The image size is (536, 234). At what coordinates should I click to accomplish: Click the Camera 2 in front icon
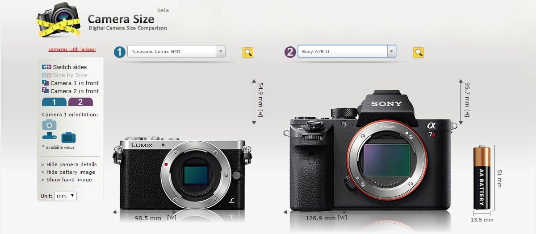[x=45, y=91]
